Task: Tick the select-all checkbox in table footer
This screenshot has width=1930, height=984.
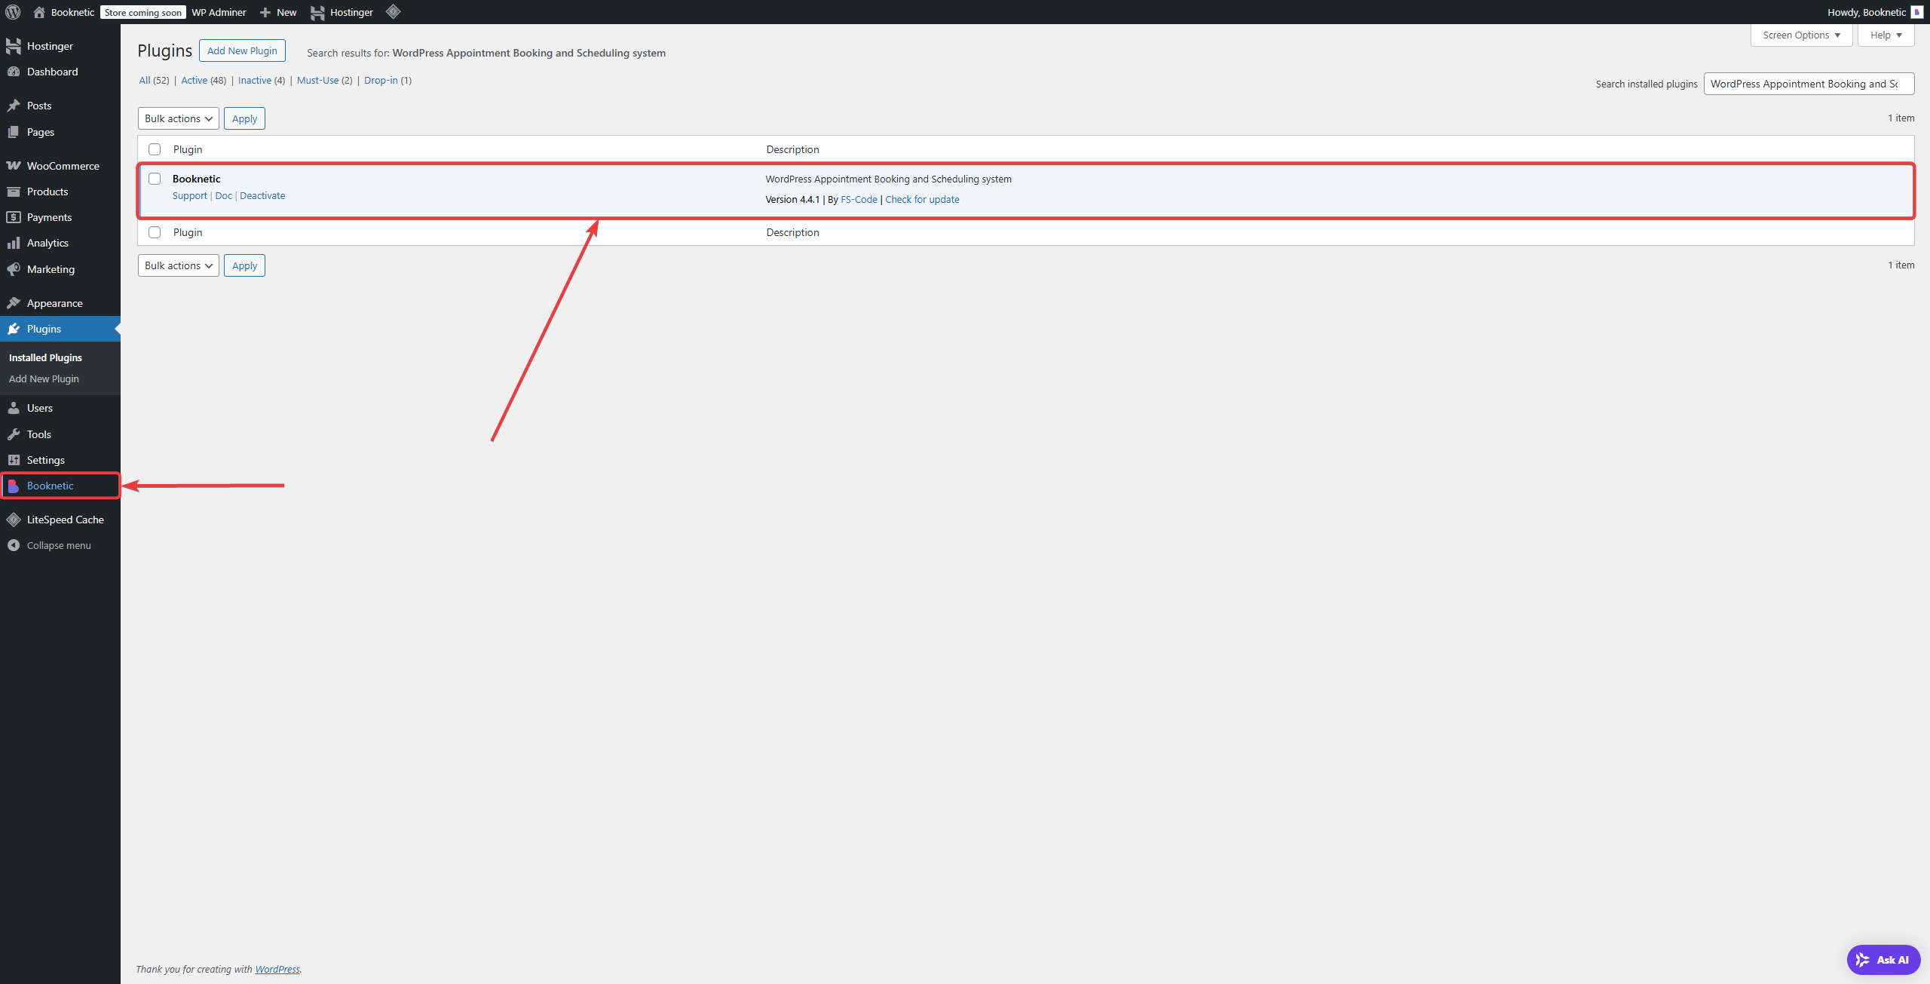Action: pyautogui.click(x=155, y=232)
